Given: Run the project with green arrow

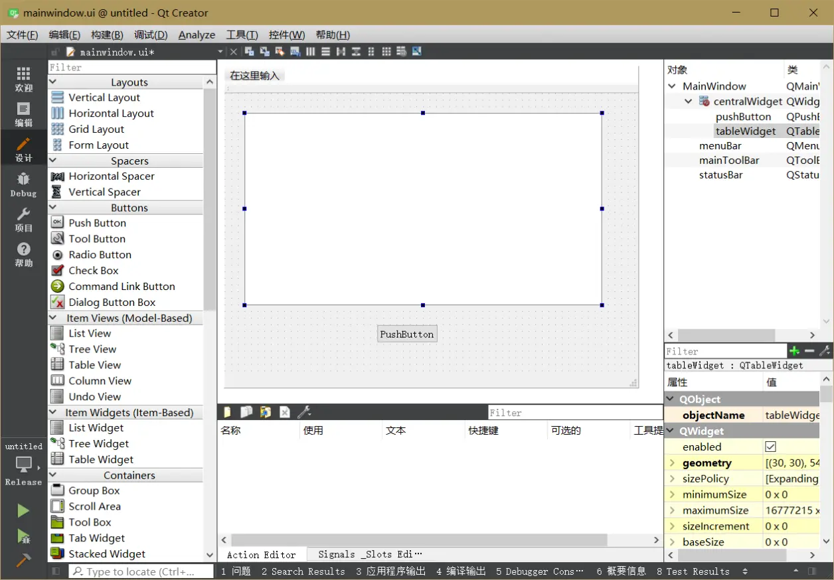Looking at the screenshot, I should pos(23,510).
